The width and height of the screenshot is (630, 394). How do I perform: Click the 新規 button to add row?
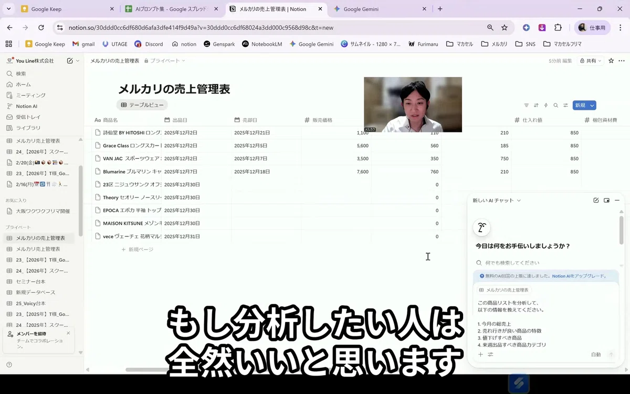580,105
